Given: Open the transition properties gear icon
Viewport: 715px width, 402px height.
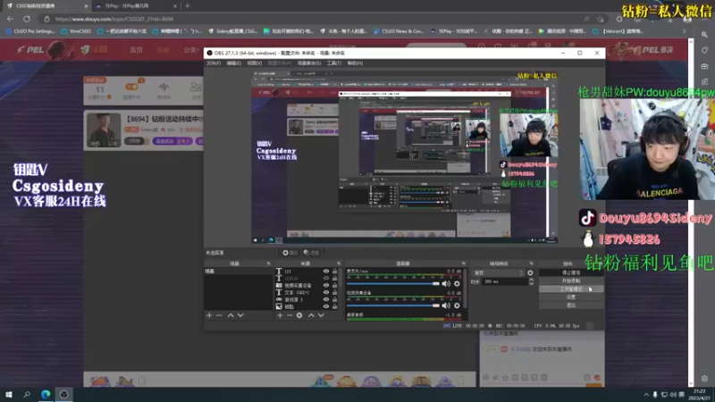Looking at the screenshot, I should point(530,272).
